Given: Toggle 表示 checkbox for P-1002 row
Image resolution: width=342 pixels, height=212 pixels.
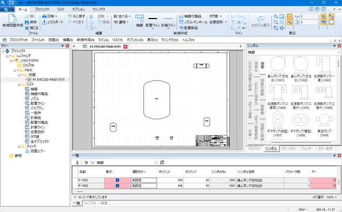Looking at the screenshot, I should [116, 185].
